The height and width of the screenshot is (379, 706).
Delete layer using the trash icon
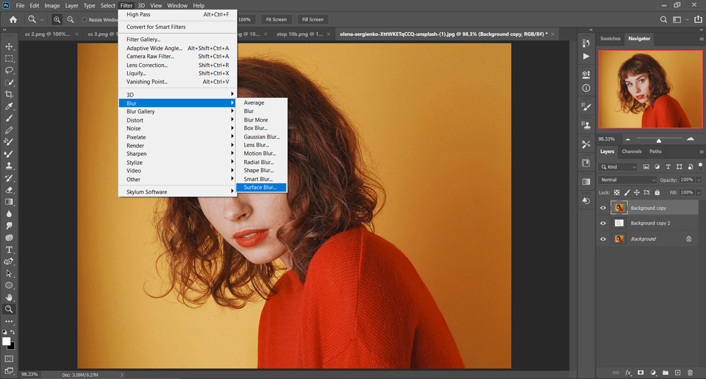(x=690, y=373)
